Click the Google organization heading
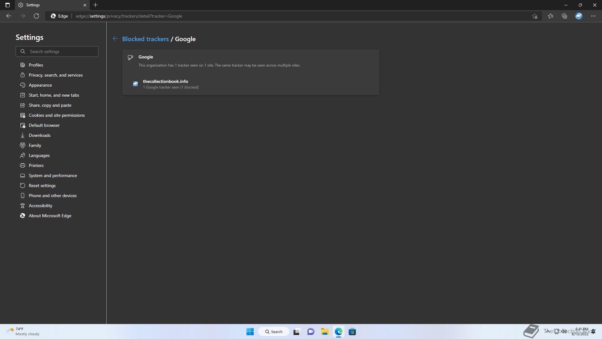Image resolution: width=602 pixels, height=339 pixels. pos(146,57)
